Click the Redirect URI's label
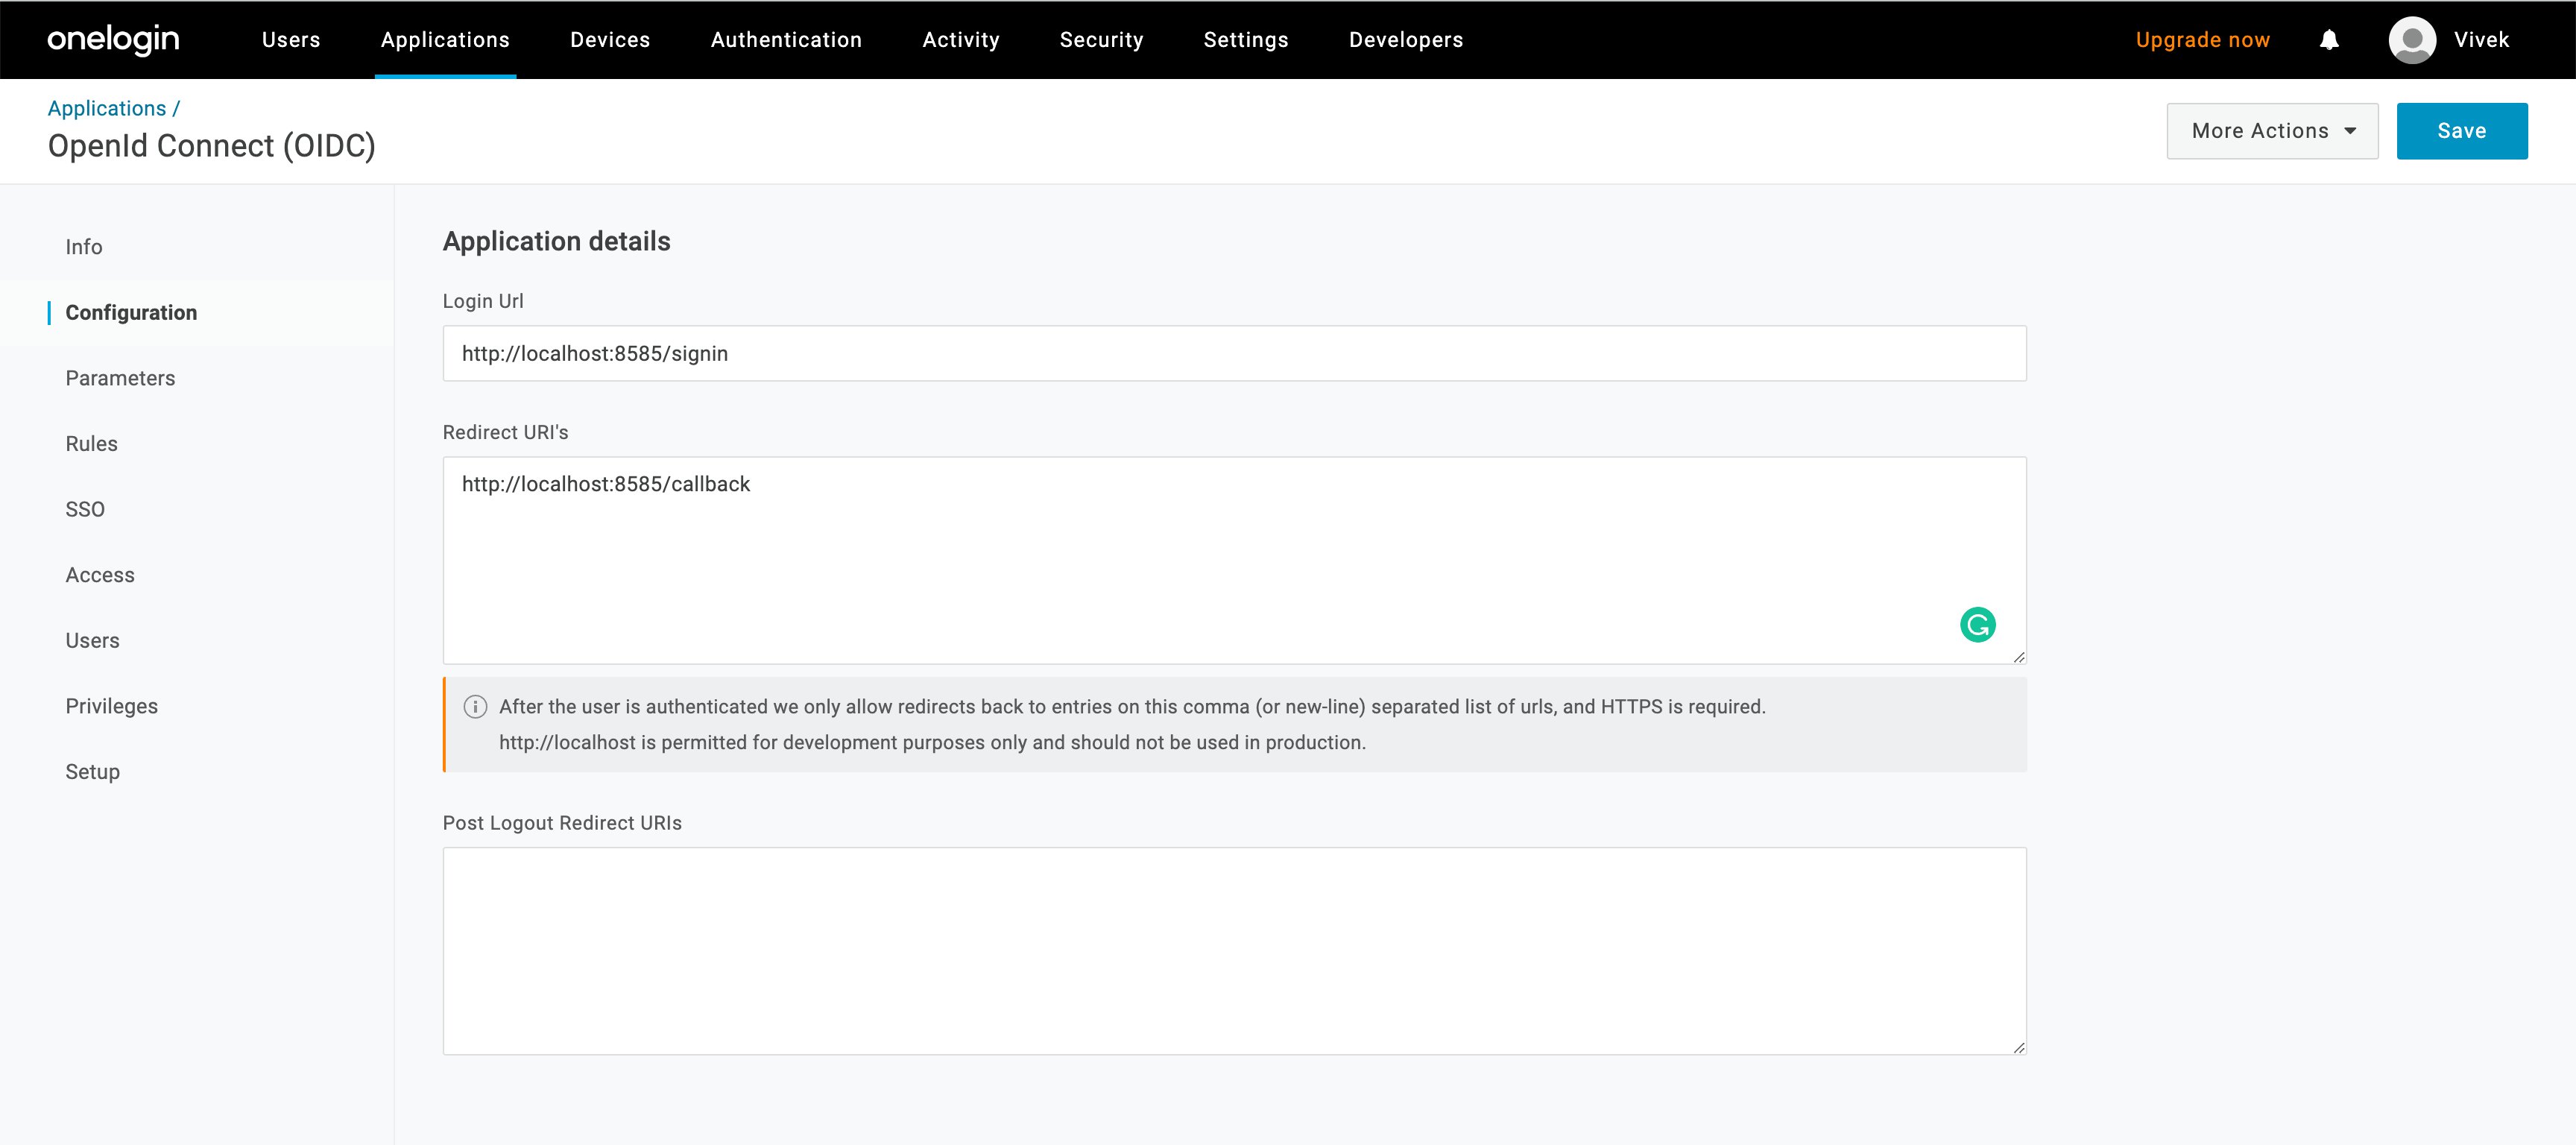 pos(505,432)
